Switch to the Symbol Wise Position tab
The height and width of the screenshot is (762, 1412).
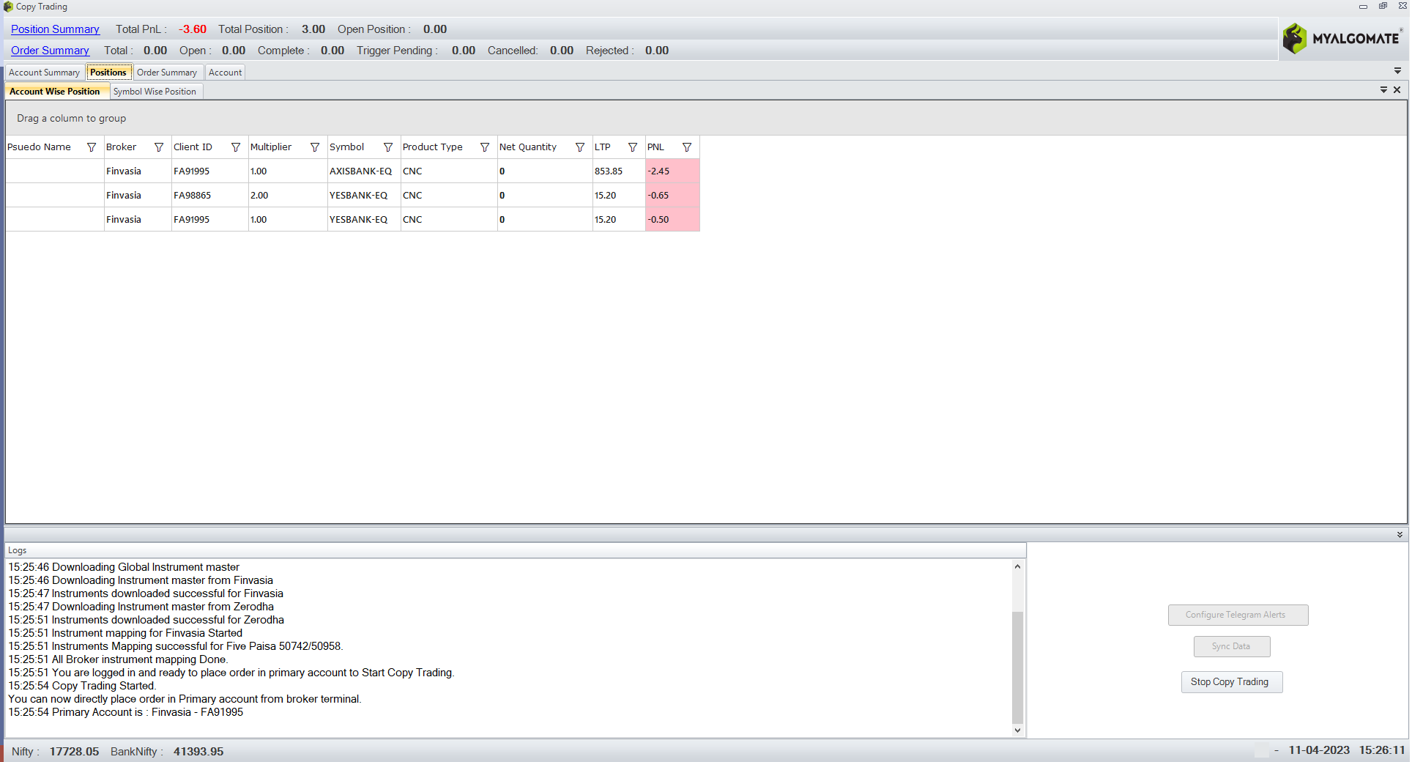156,91
